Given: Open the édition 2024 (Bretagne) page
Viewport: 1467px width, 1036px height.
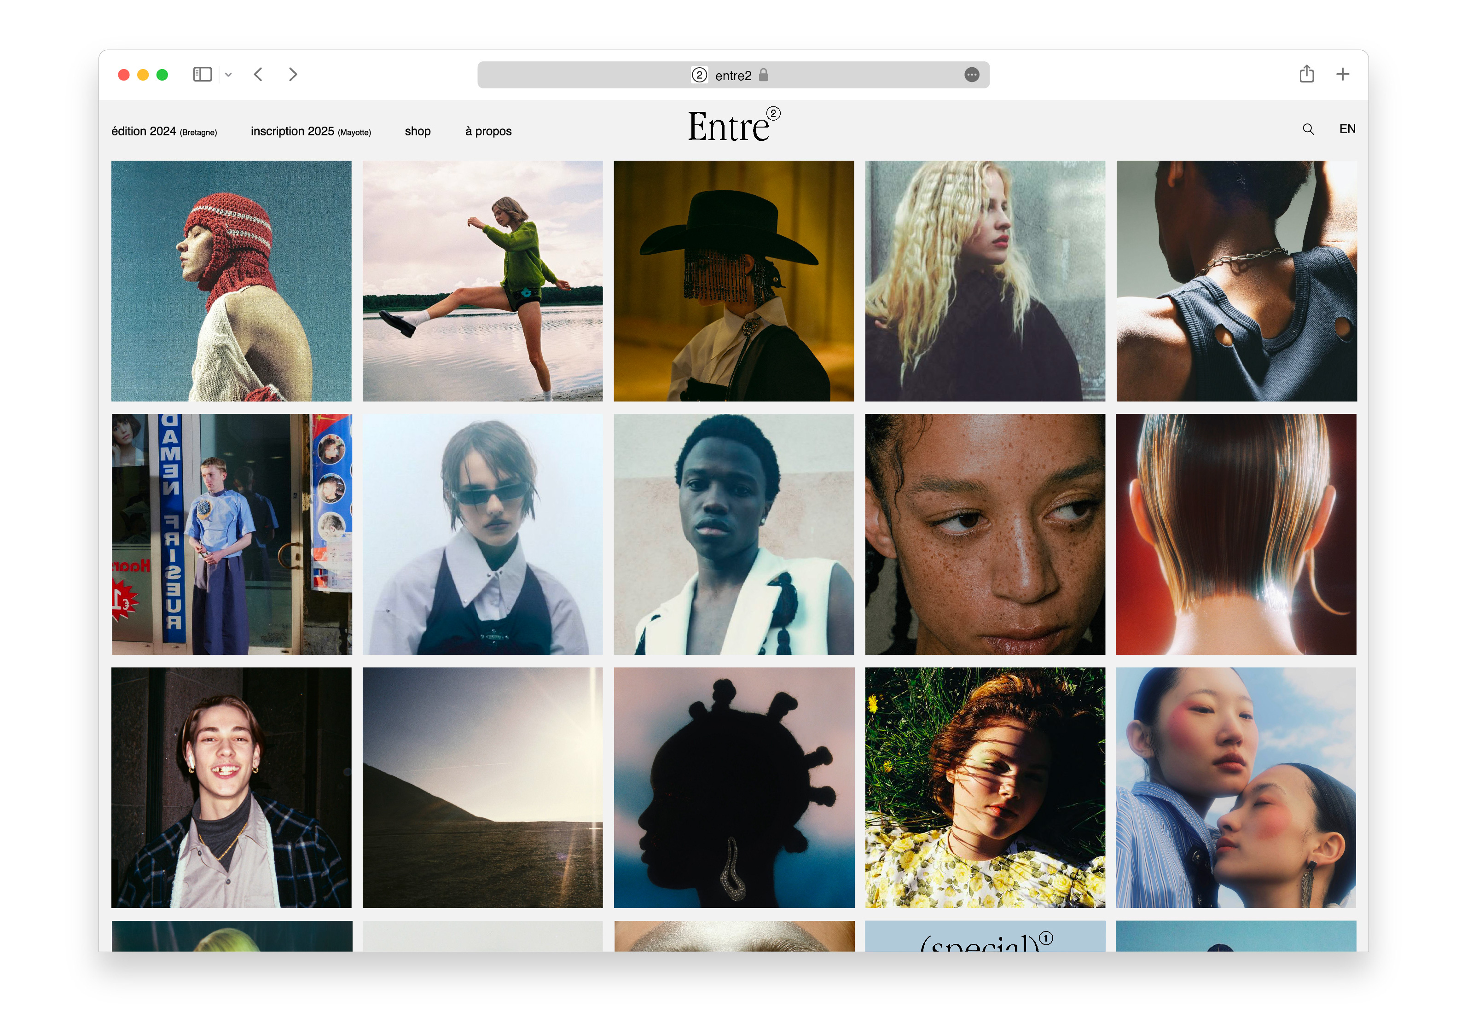Looking at the screenshot, I should click(163, 131).
